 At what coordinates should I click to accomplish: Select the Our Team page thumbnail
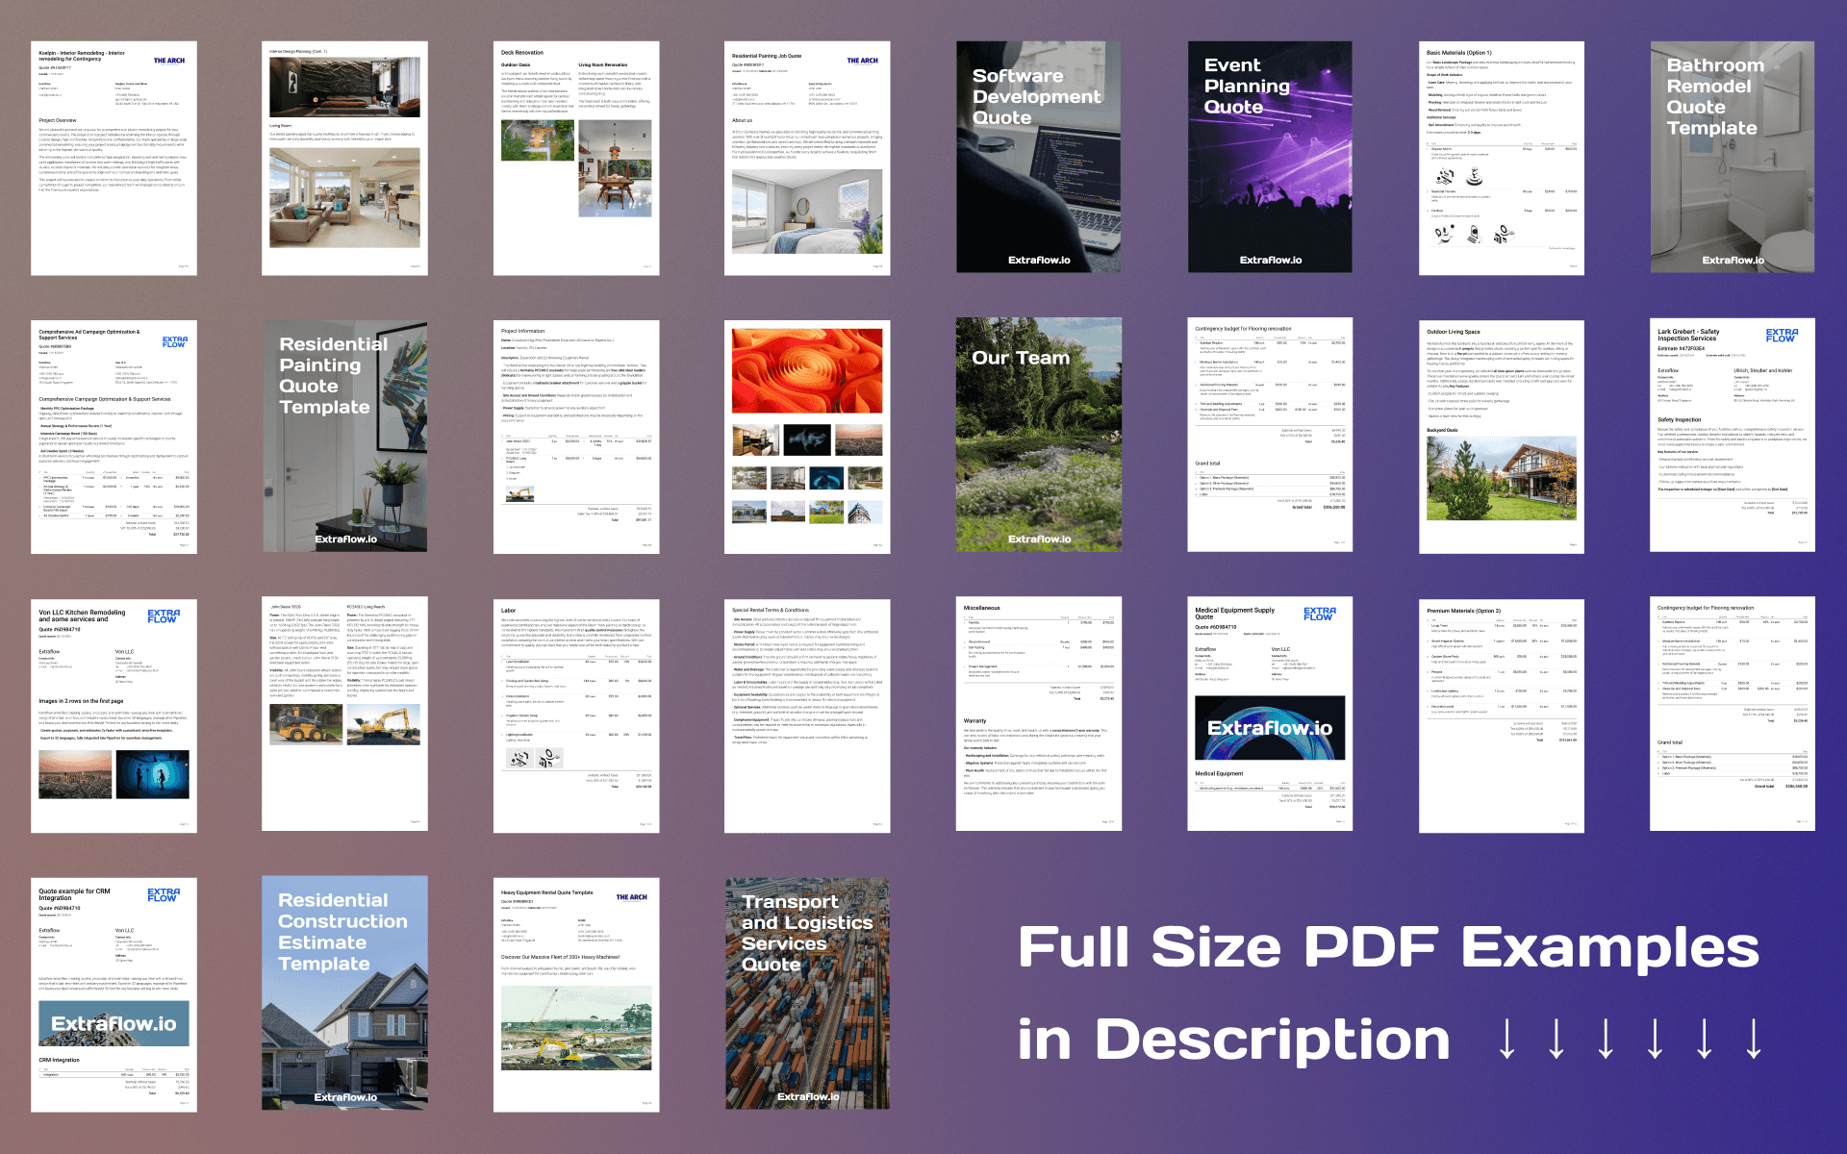point(1038,436)
